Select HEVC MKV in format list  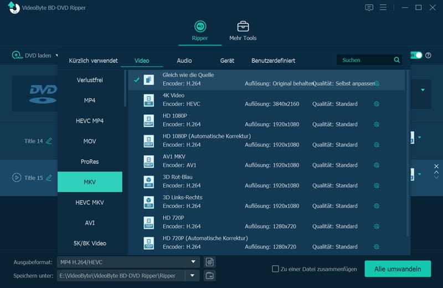pos(90,203)
